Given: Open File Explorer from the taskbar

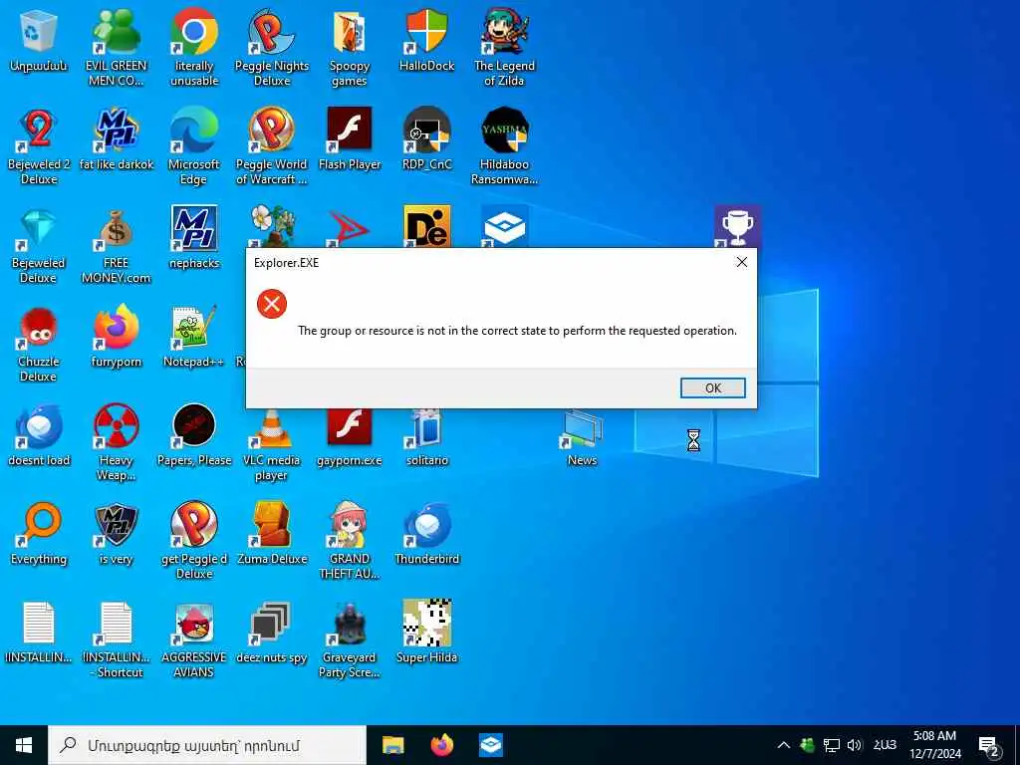Looking at the screenshot, I should 392,745.
